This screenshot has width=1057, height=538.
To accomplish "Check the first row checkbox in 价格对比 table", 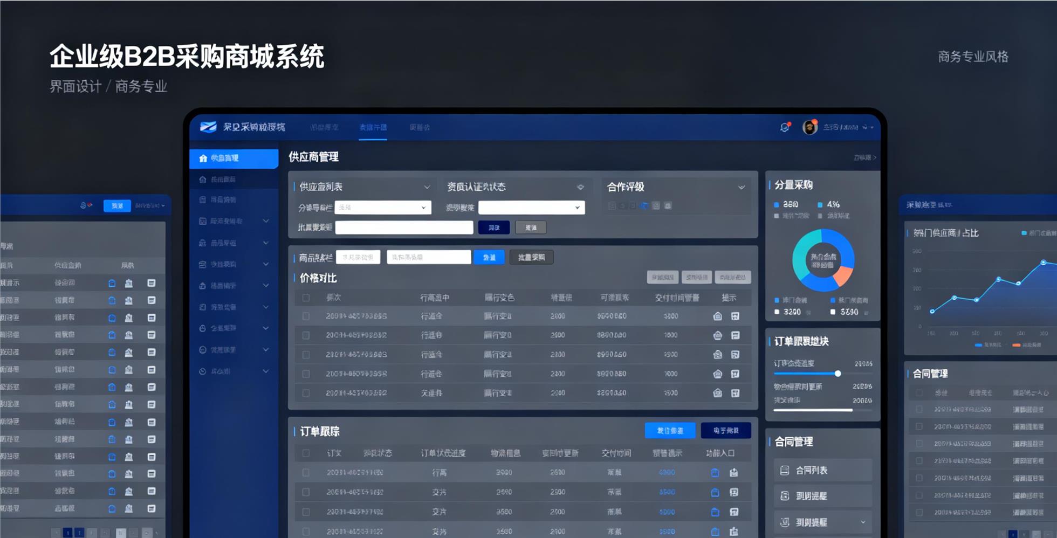I will coord(306,316).
